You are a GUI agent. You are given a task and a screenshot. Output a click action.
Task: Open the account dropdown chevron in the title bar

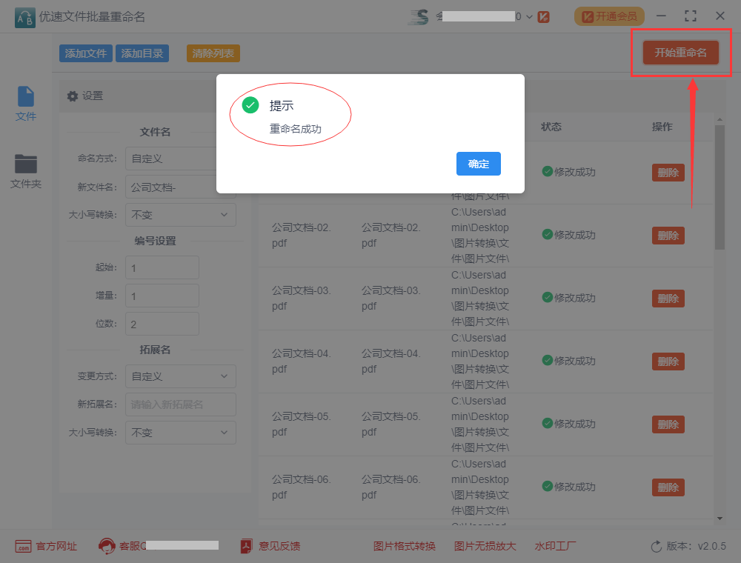(x=528, y=16)
